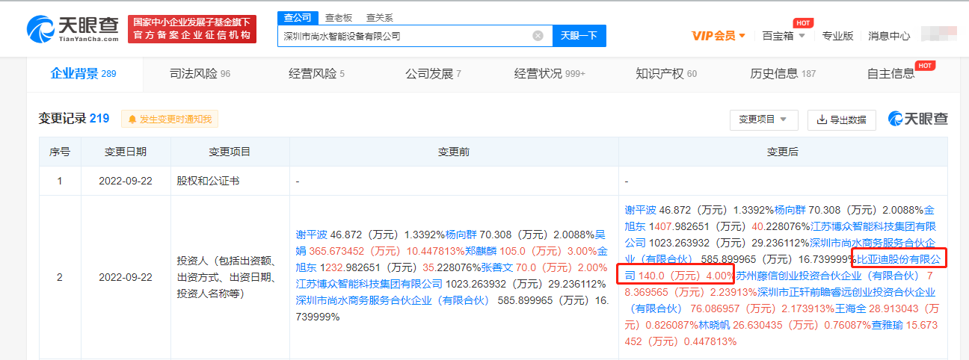Select the 查公司 search tab
Image resolution: width=969 pixels, height=360 pixels.
click(x=298, y=18)
